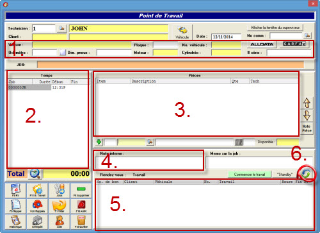Click the 'Standby' button
Viewport: 320px width, 233px height.
(x=285, y=175)
